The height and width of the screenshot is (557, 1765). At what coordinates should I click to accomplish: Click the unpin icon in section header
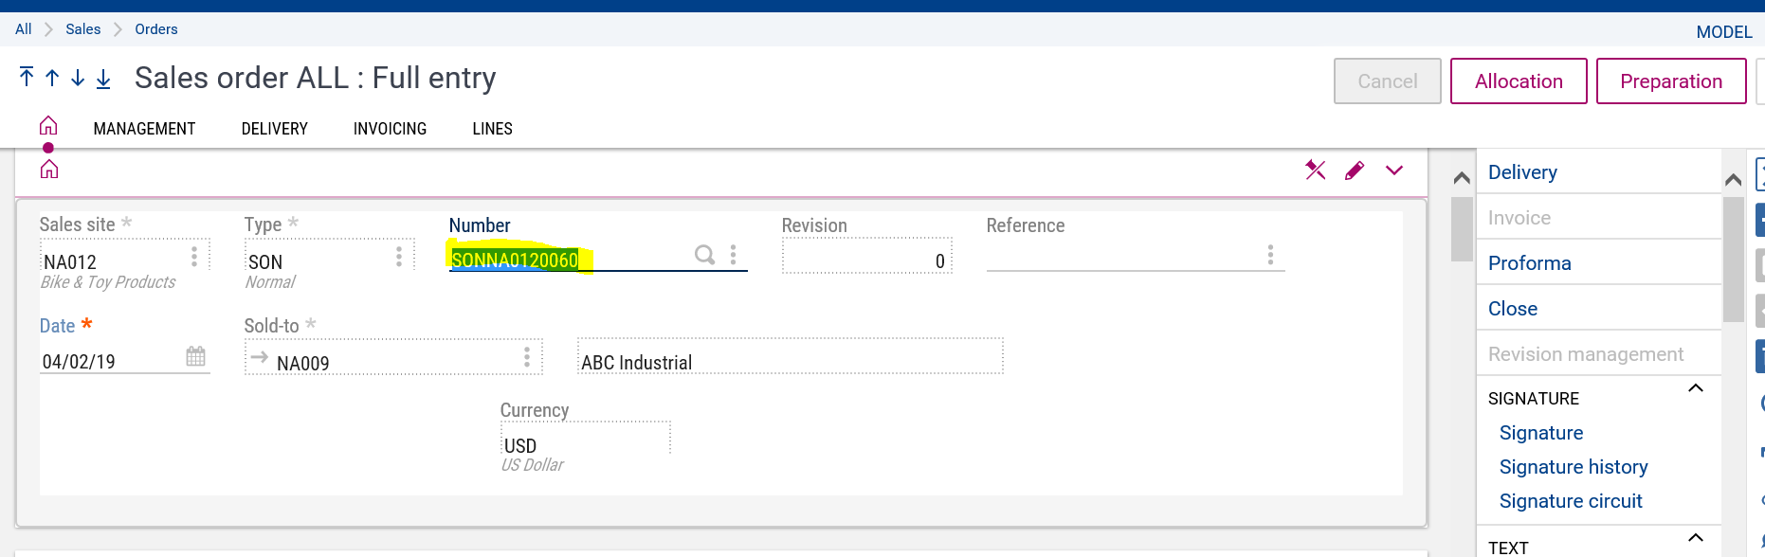point(1315,171)
